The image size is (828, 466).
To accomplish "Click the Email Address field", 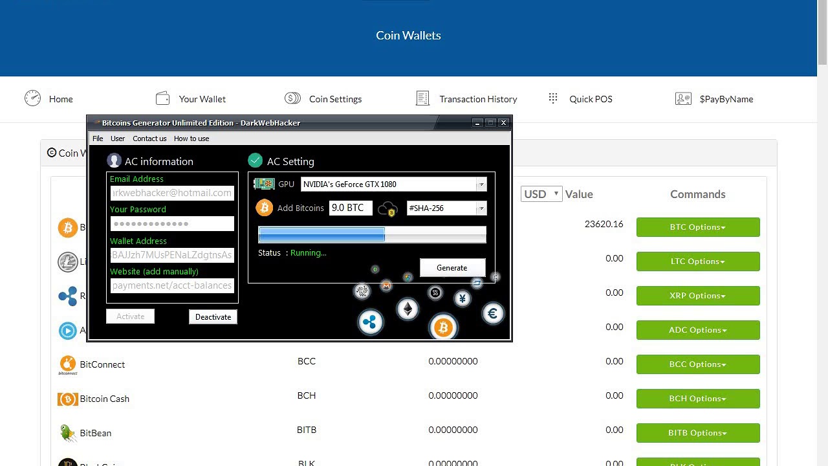I will click(x=172, y=193).
